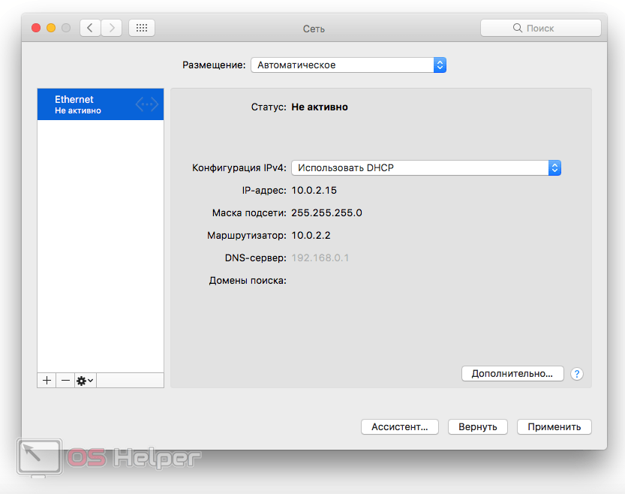Launch the Ассистент... helper
This screenshot has width=625, height=494.
click(x=400, y=426)
